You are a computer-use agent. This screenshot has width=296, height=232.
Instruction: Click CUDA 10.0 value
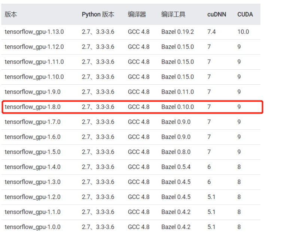pos(243,32)
